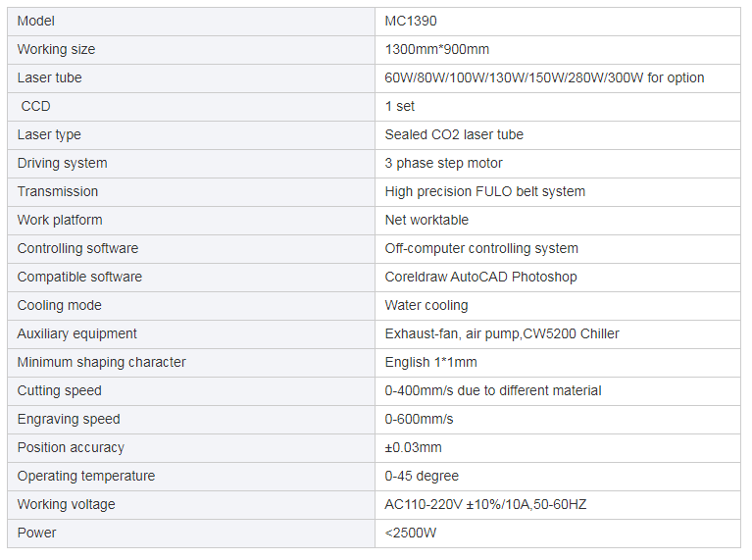Select the CCD row label
This screenshot has height=560, width=752.
(x=35, y=106)
